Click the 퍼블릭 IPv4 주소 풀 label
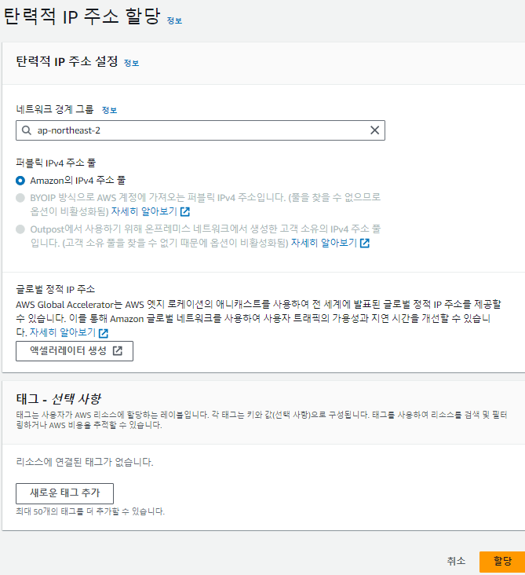525x575 pixels. (x=56, y=163)
